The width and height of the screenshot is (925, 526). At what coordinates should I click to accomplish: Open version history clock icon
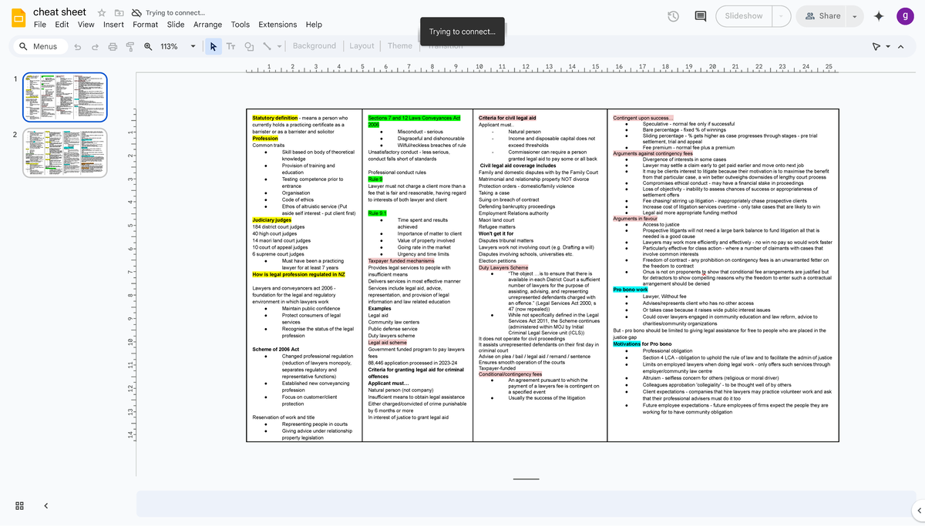point(673,16)
